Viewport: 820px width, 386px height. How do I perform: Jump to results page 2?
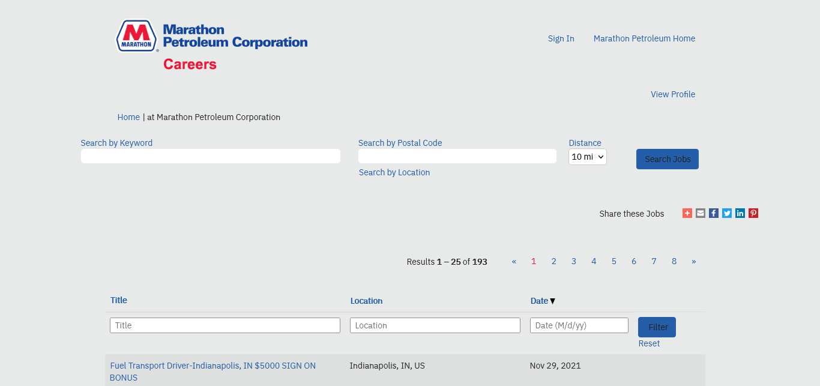[553, 261]
